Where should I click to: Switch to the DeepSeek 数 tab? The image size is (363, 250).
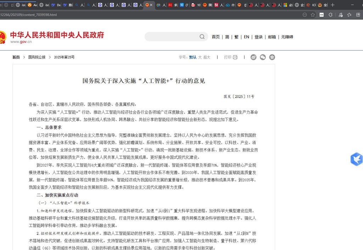(x=68, y=5)
